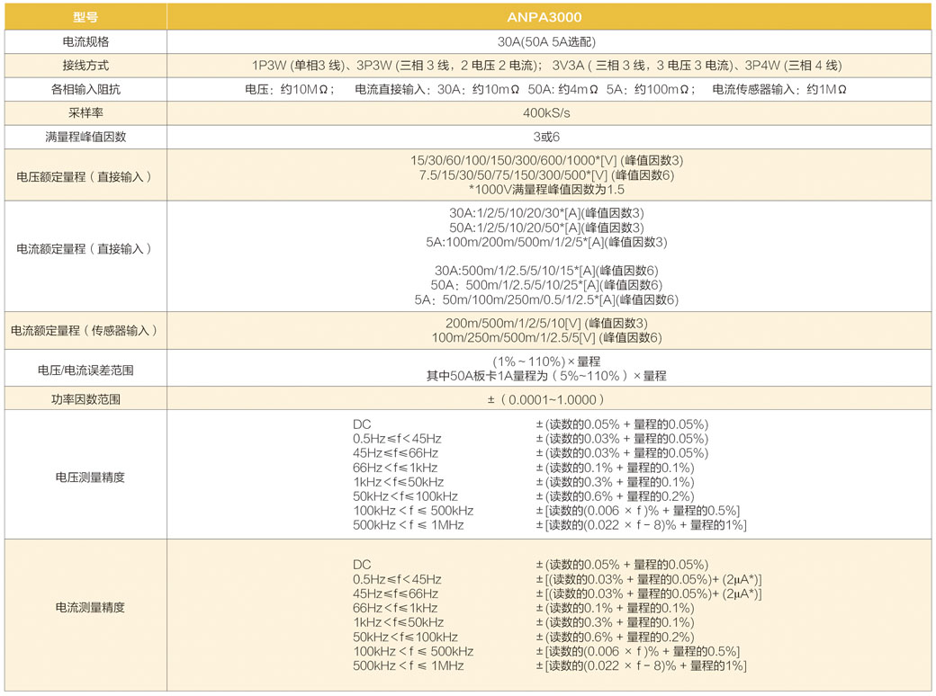Image resolution: width=936 pixels, height=696 pixels.
Task: Click the text '电流传感器输入：约1MΩ'
Action: click(x=779, y=89)
